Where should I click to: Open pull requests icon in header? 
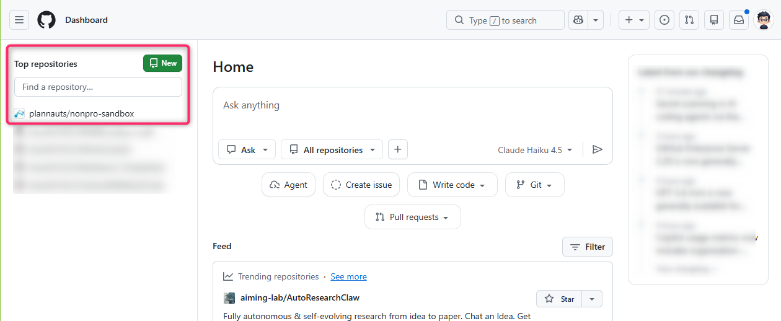(689, 20)
